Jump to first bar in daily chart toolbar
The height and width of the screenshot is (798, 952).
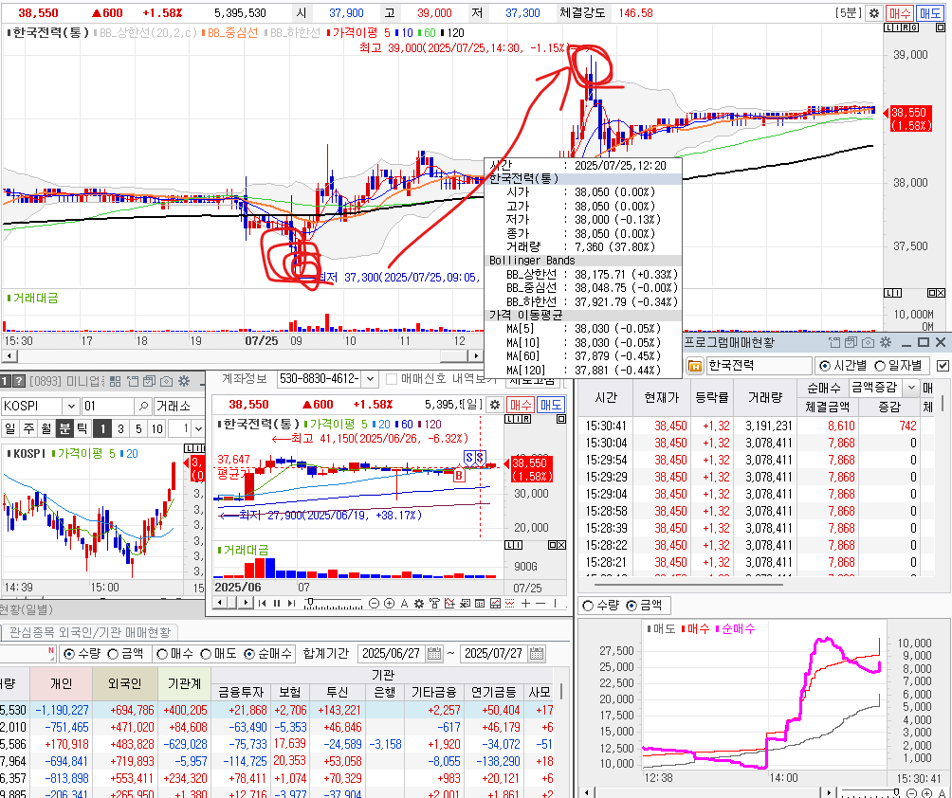point(263,603)
